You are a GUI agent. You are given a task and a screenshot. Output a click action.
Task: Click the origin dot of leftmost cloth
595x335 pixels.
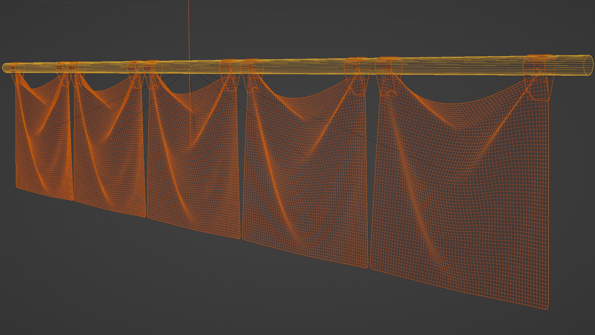click(x=45, y=131)
